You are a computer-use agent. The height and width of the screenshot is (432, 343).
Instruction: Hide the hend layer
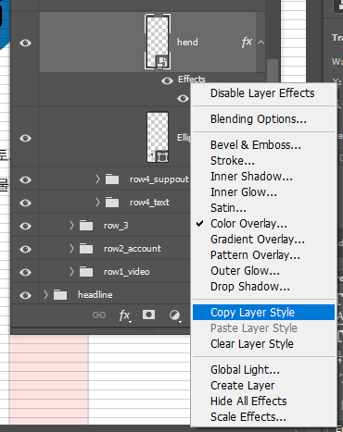tap(25, 43)
